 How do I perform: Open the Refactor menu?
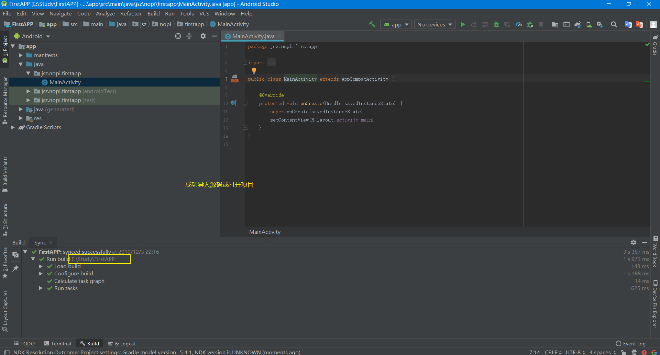(x=131, y=13)
